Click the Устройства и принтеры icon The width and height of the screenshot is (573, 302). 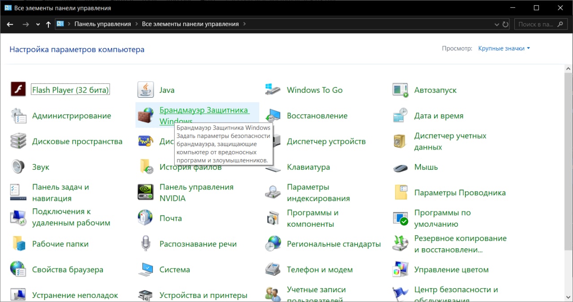pyautogui.click(x=145, y=295)
